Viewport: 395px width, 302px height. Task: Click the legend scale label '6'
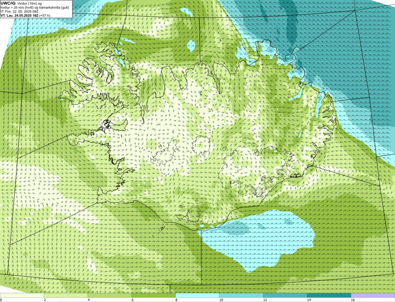pyautogui.click(x=132, y=300)
